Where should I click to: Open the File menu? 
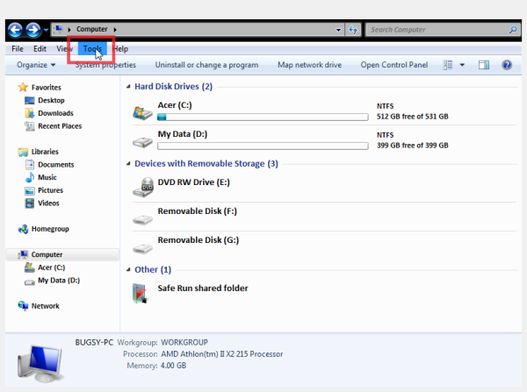[18, 49]
